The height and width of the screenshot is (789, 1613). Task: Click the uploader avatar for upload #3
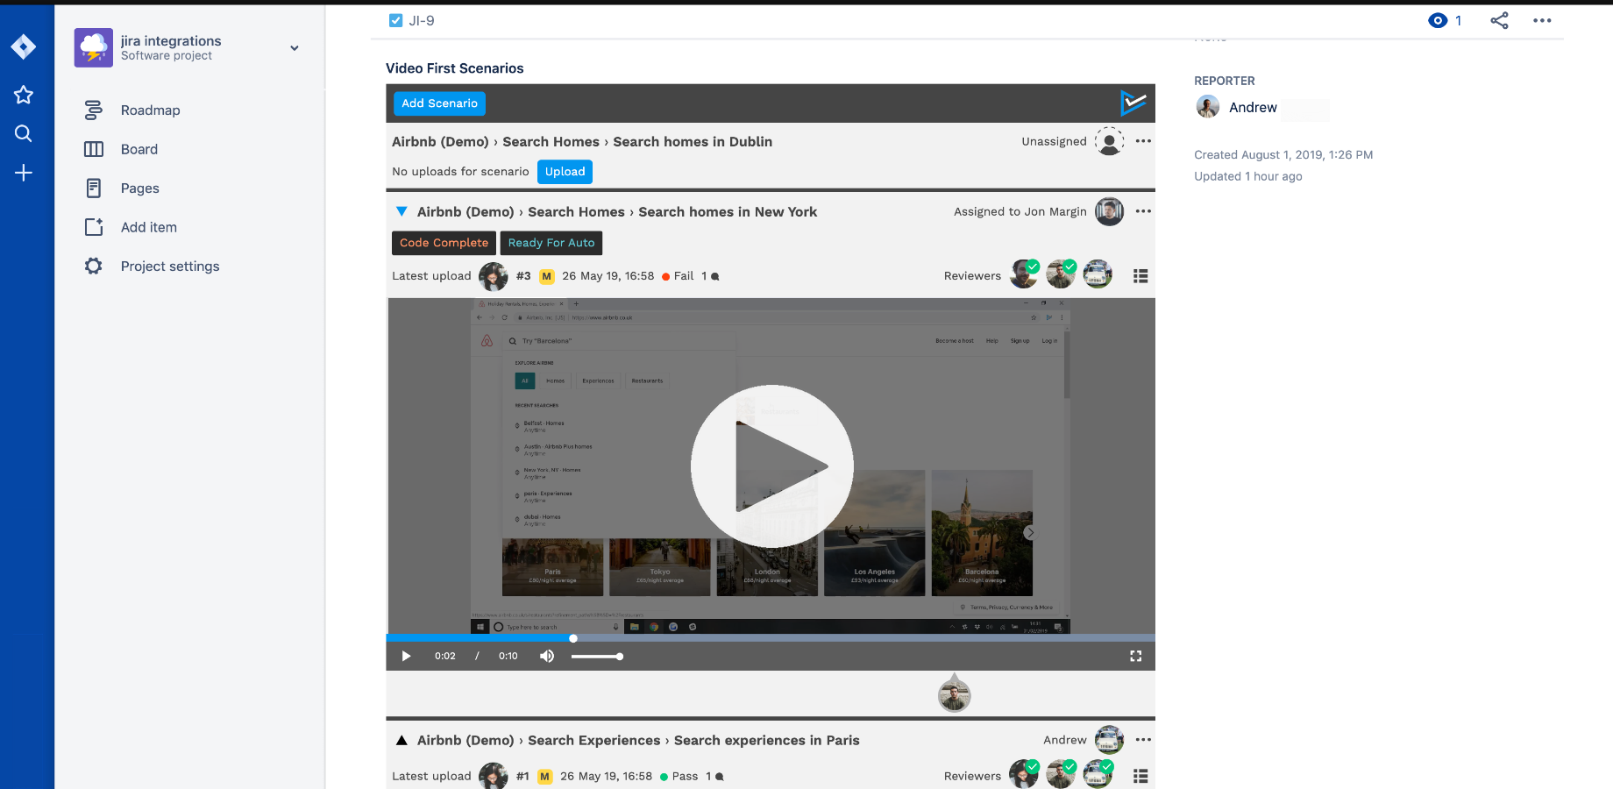(494, 276)
